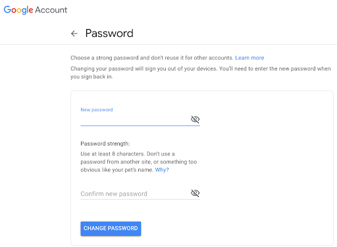Viewport: 337px width, 247px height.
Task: Click the blue New password floating label
Action: tap(97, 109)
